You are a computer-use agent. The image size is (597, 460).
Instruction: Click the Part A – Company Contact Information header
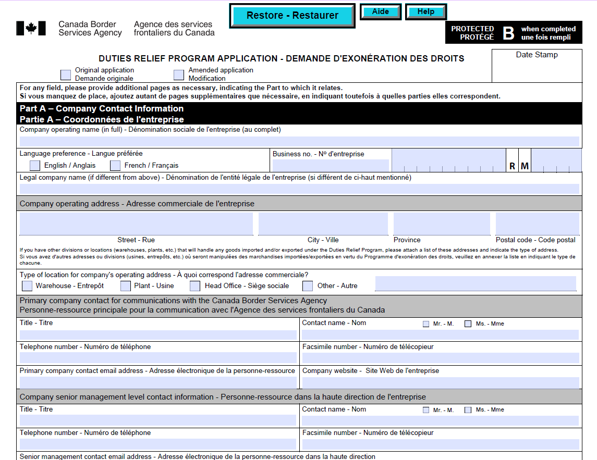tap(299, 114)
